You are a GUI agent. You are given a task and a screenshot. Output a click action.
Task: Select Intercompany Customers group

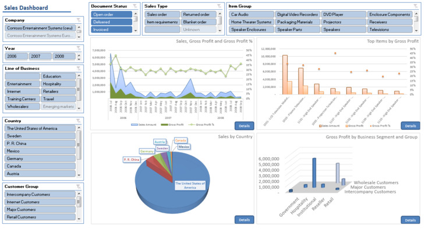pyautogui.click(x=40, y=194)
